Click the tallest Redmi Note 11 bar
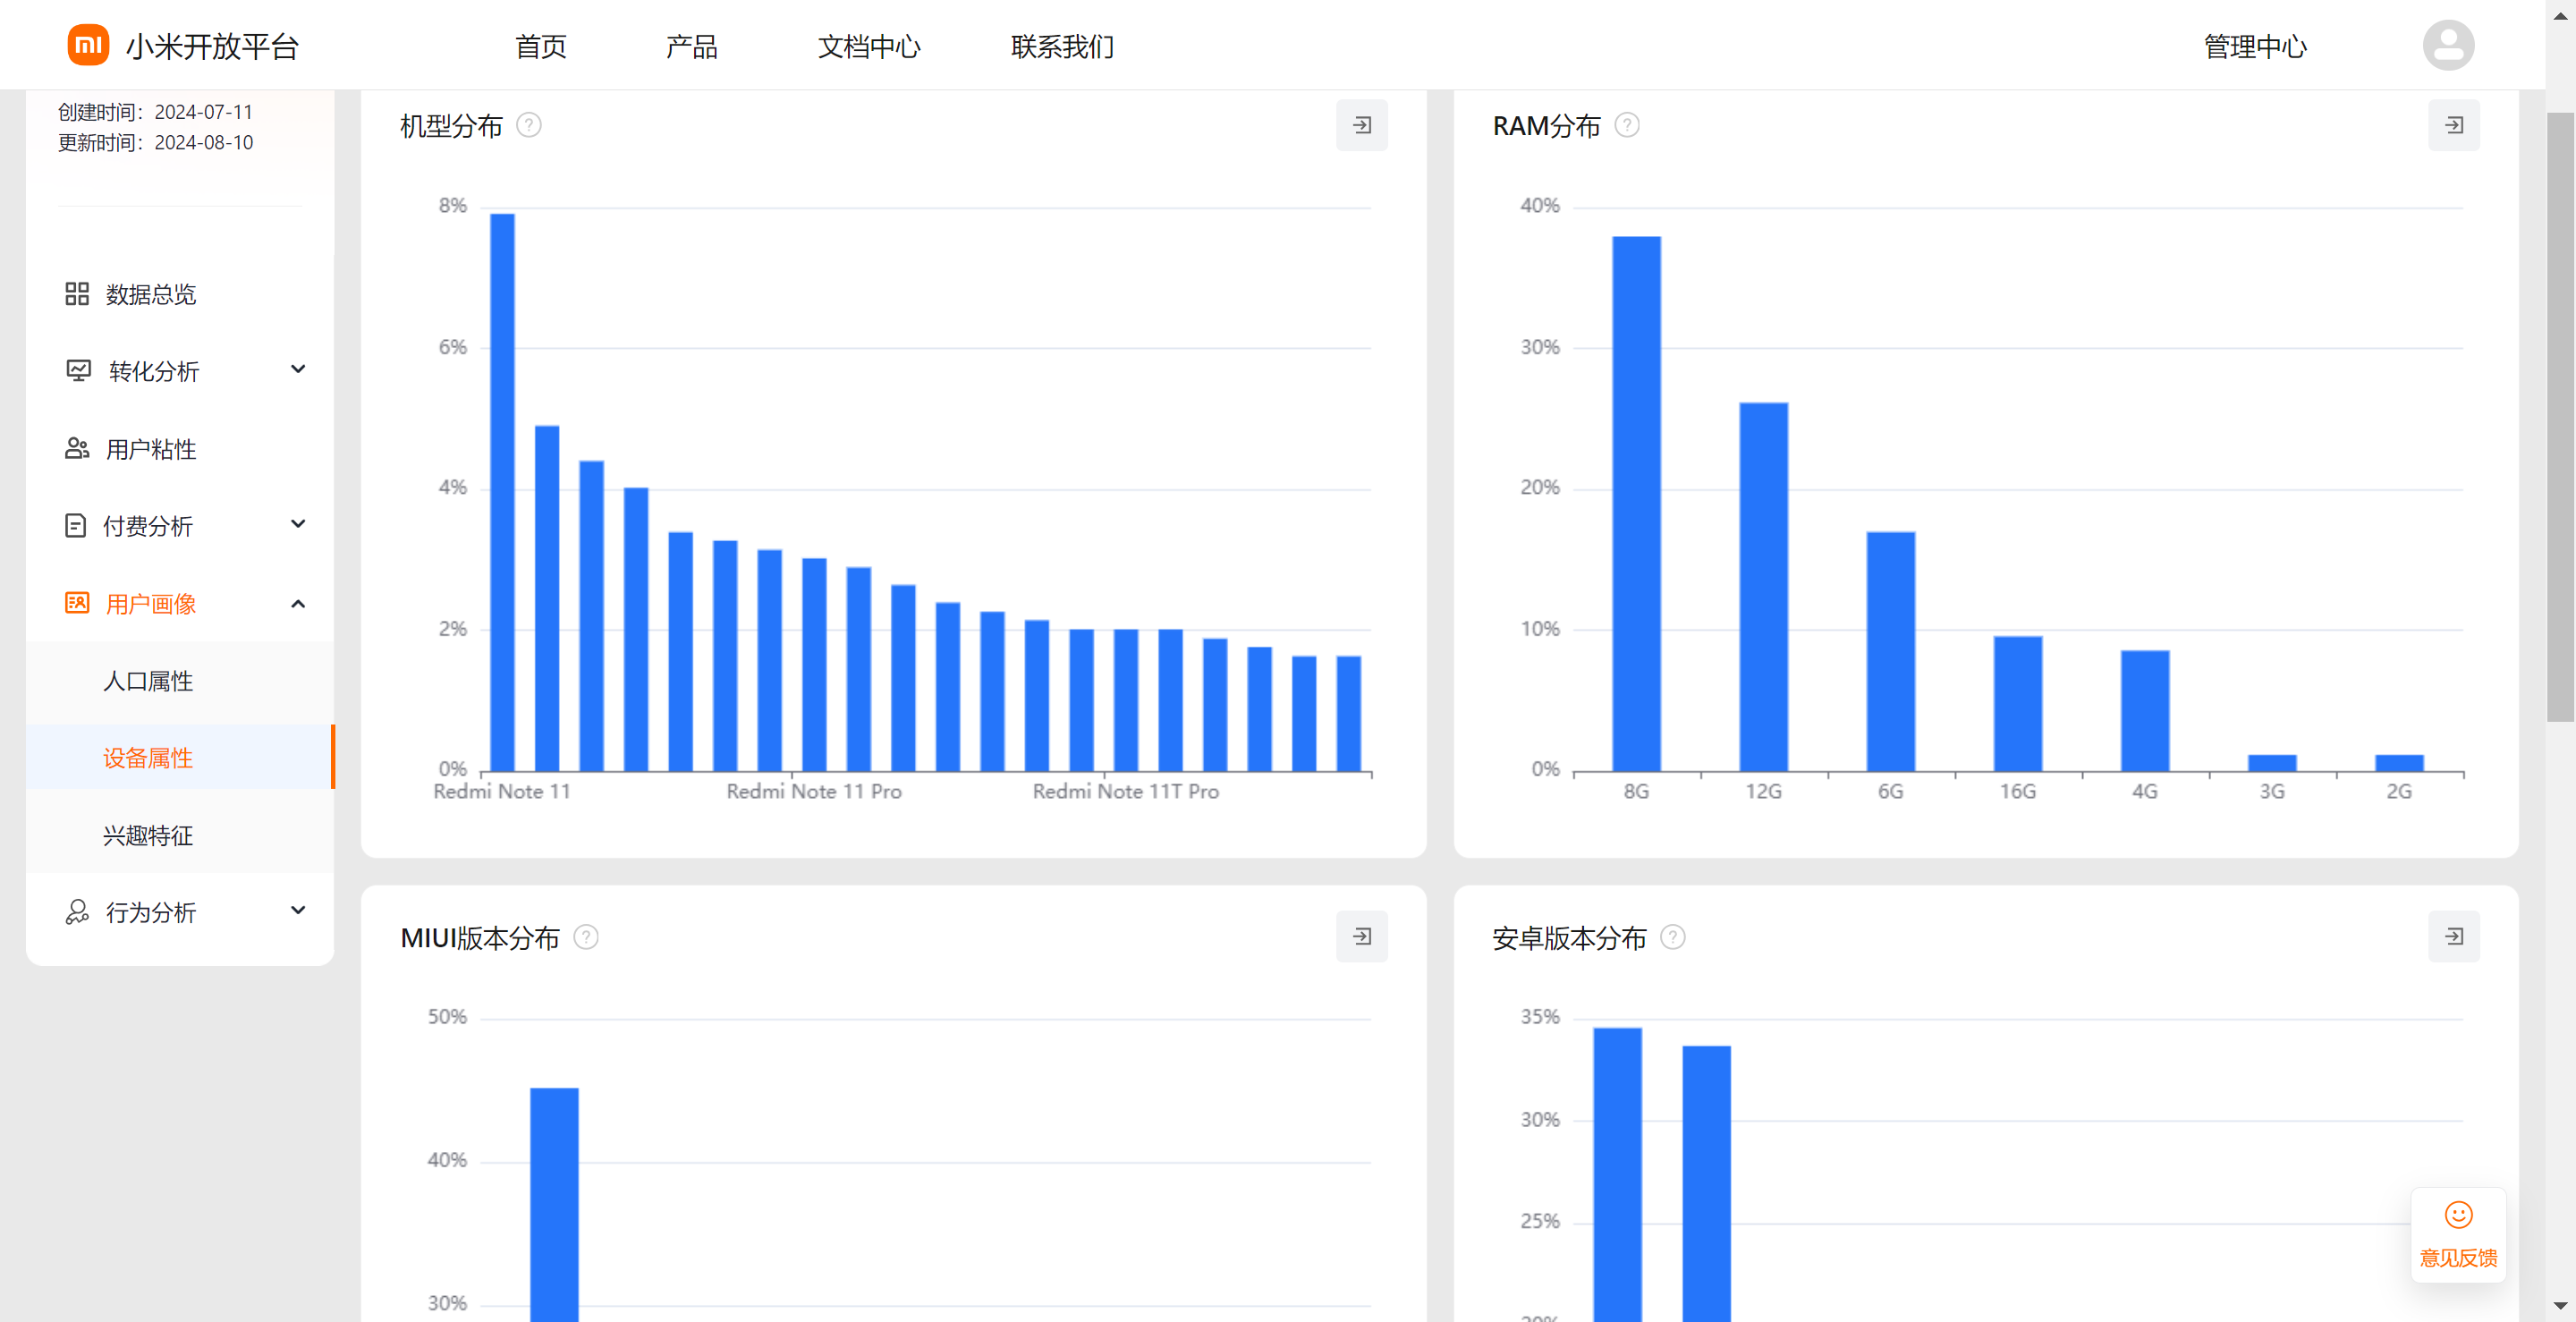Screen dimensions: 2576x1322 coord(502,492)
